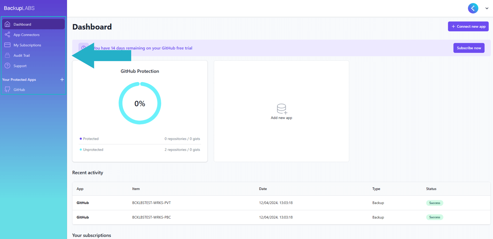Open the Audit Trail page
This screenshot has height=239, width=493.
33,55
